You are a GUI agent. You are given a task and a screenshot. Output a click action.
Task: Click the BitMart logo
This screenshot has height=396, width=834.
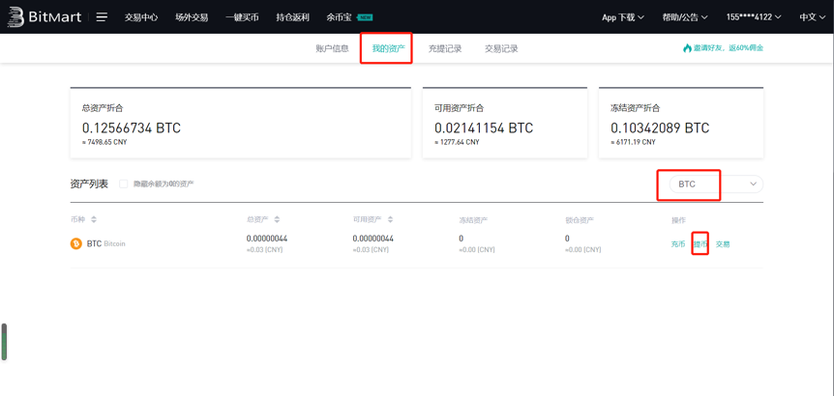pyautogui.click(x=45, y=17)
